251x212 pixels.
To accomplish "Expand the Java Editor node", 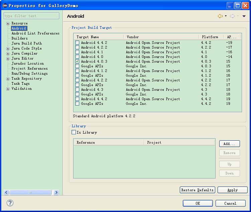I will click(8, 59).
